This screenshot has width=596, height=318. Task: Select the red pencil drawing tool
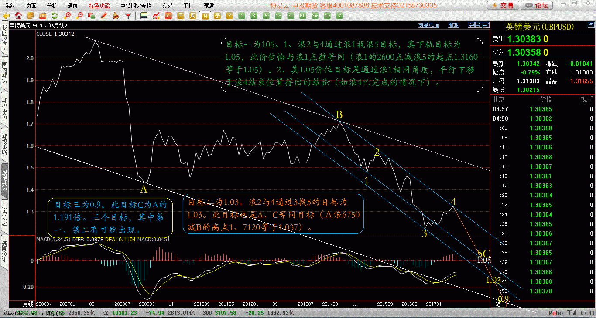coord(103,16)
